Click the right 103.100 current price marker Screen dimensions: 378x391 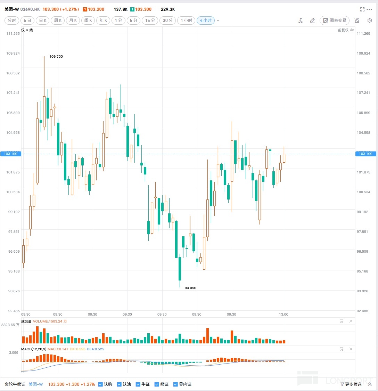tap(365, 154)
